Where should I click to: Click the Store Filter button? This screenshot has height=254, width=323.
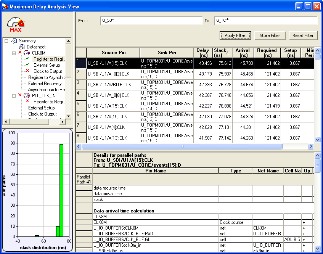(x=270, y=35)
